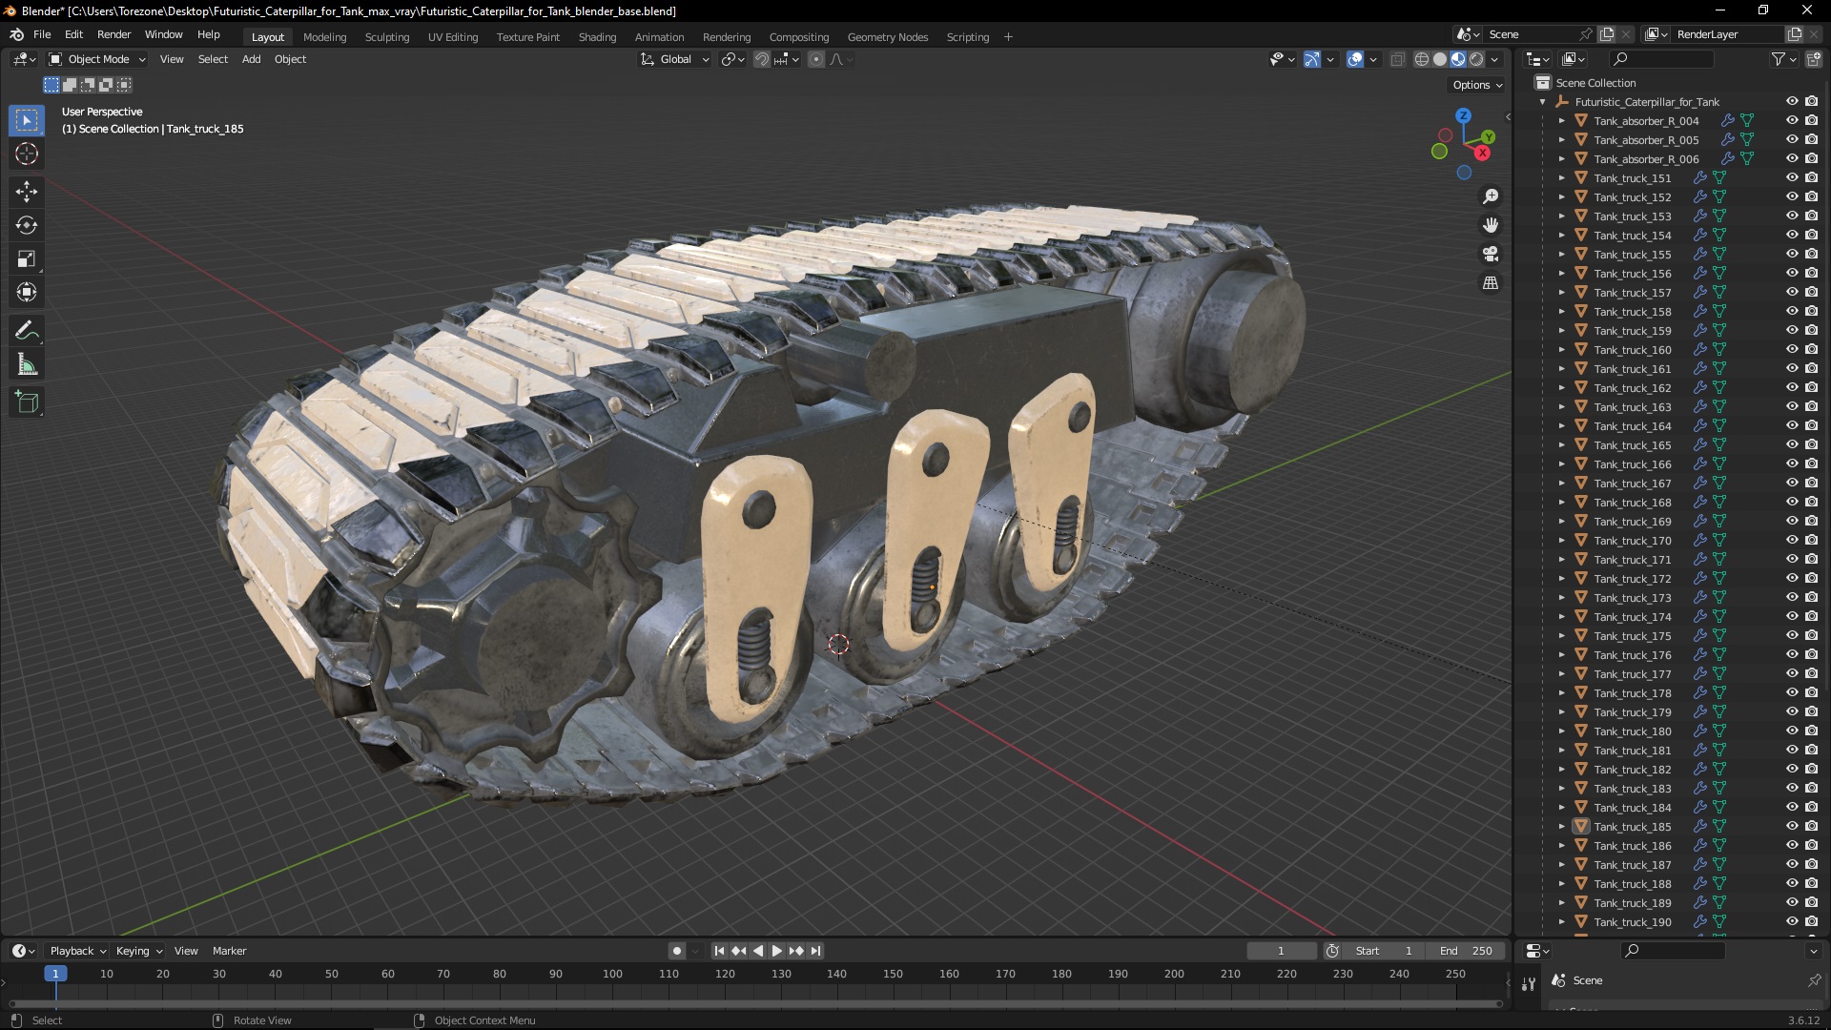Select the Rotate tool

coord(27,225)
